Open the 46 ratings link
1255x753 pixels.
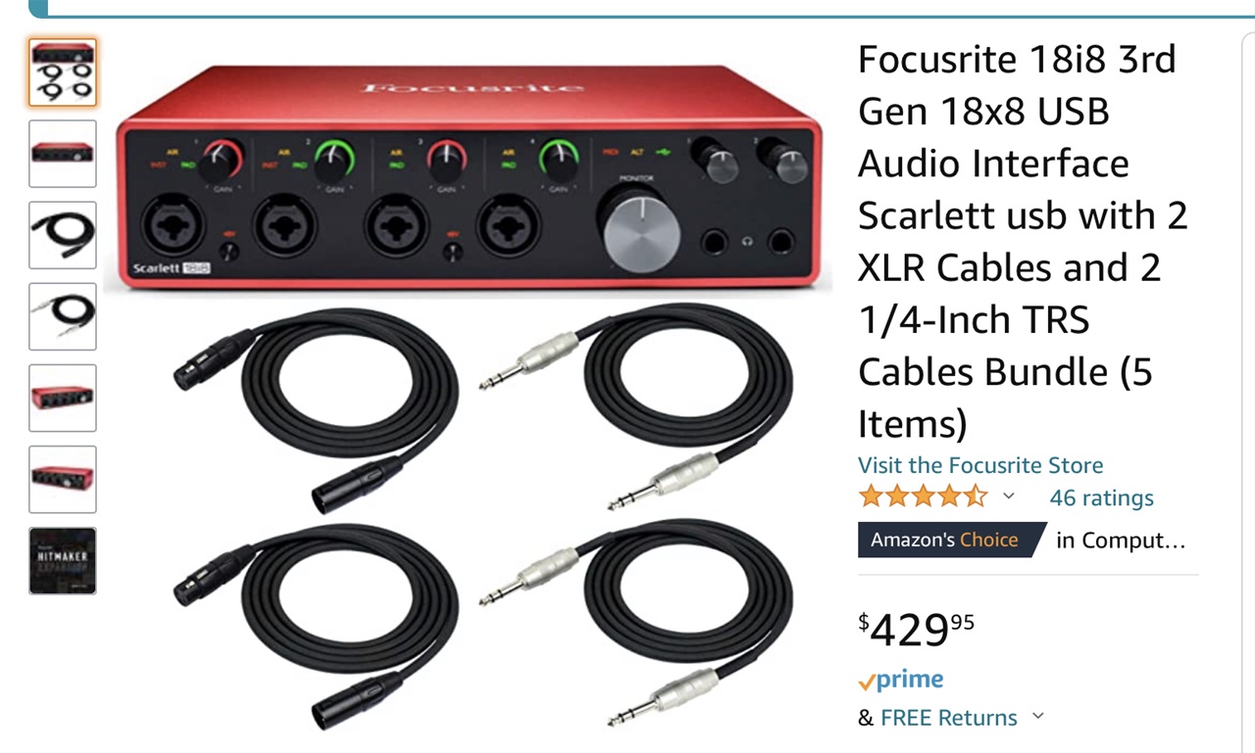[x=1101, y=497]
